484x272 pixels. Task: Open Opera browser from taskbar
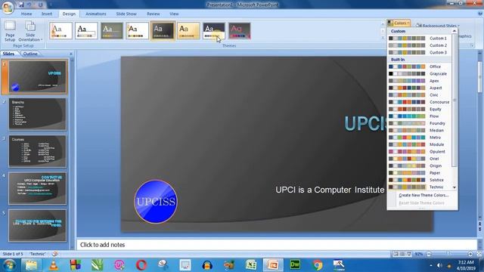coord(141,265)
